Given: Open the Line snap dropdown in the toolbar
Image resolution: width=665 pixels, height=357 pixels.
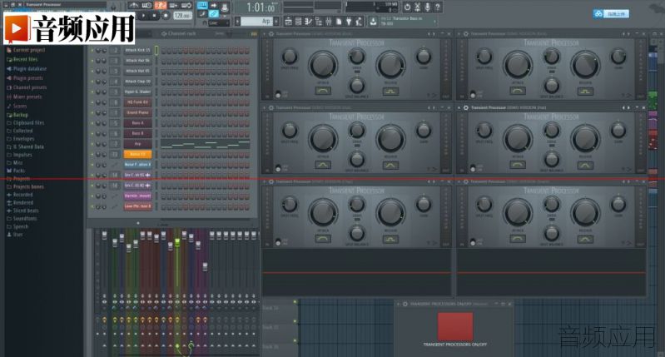Looking at the screenshot, I should (x=218, y=23).
